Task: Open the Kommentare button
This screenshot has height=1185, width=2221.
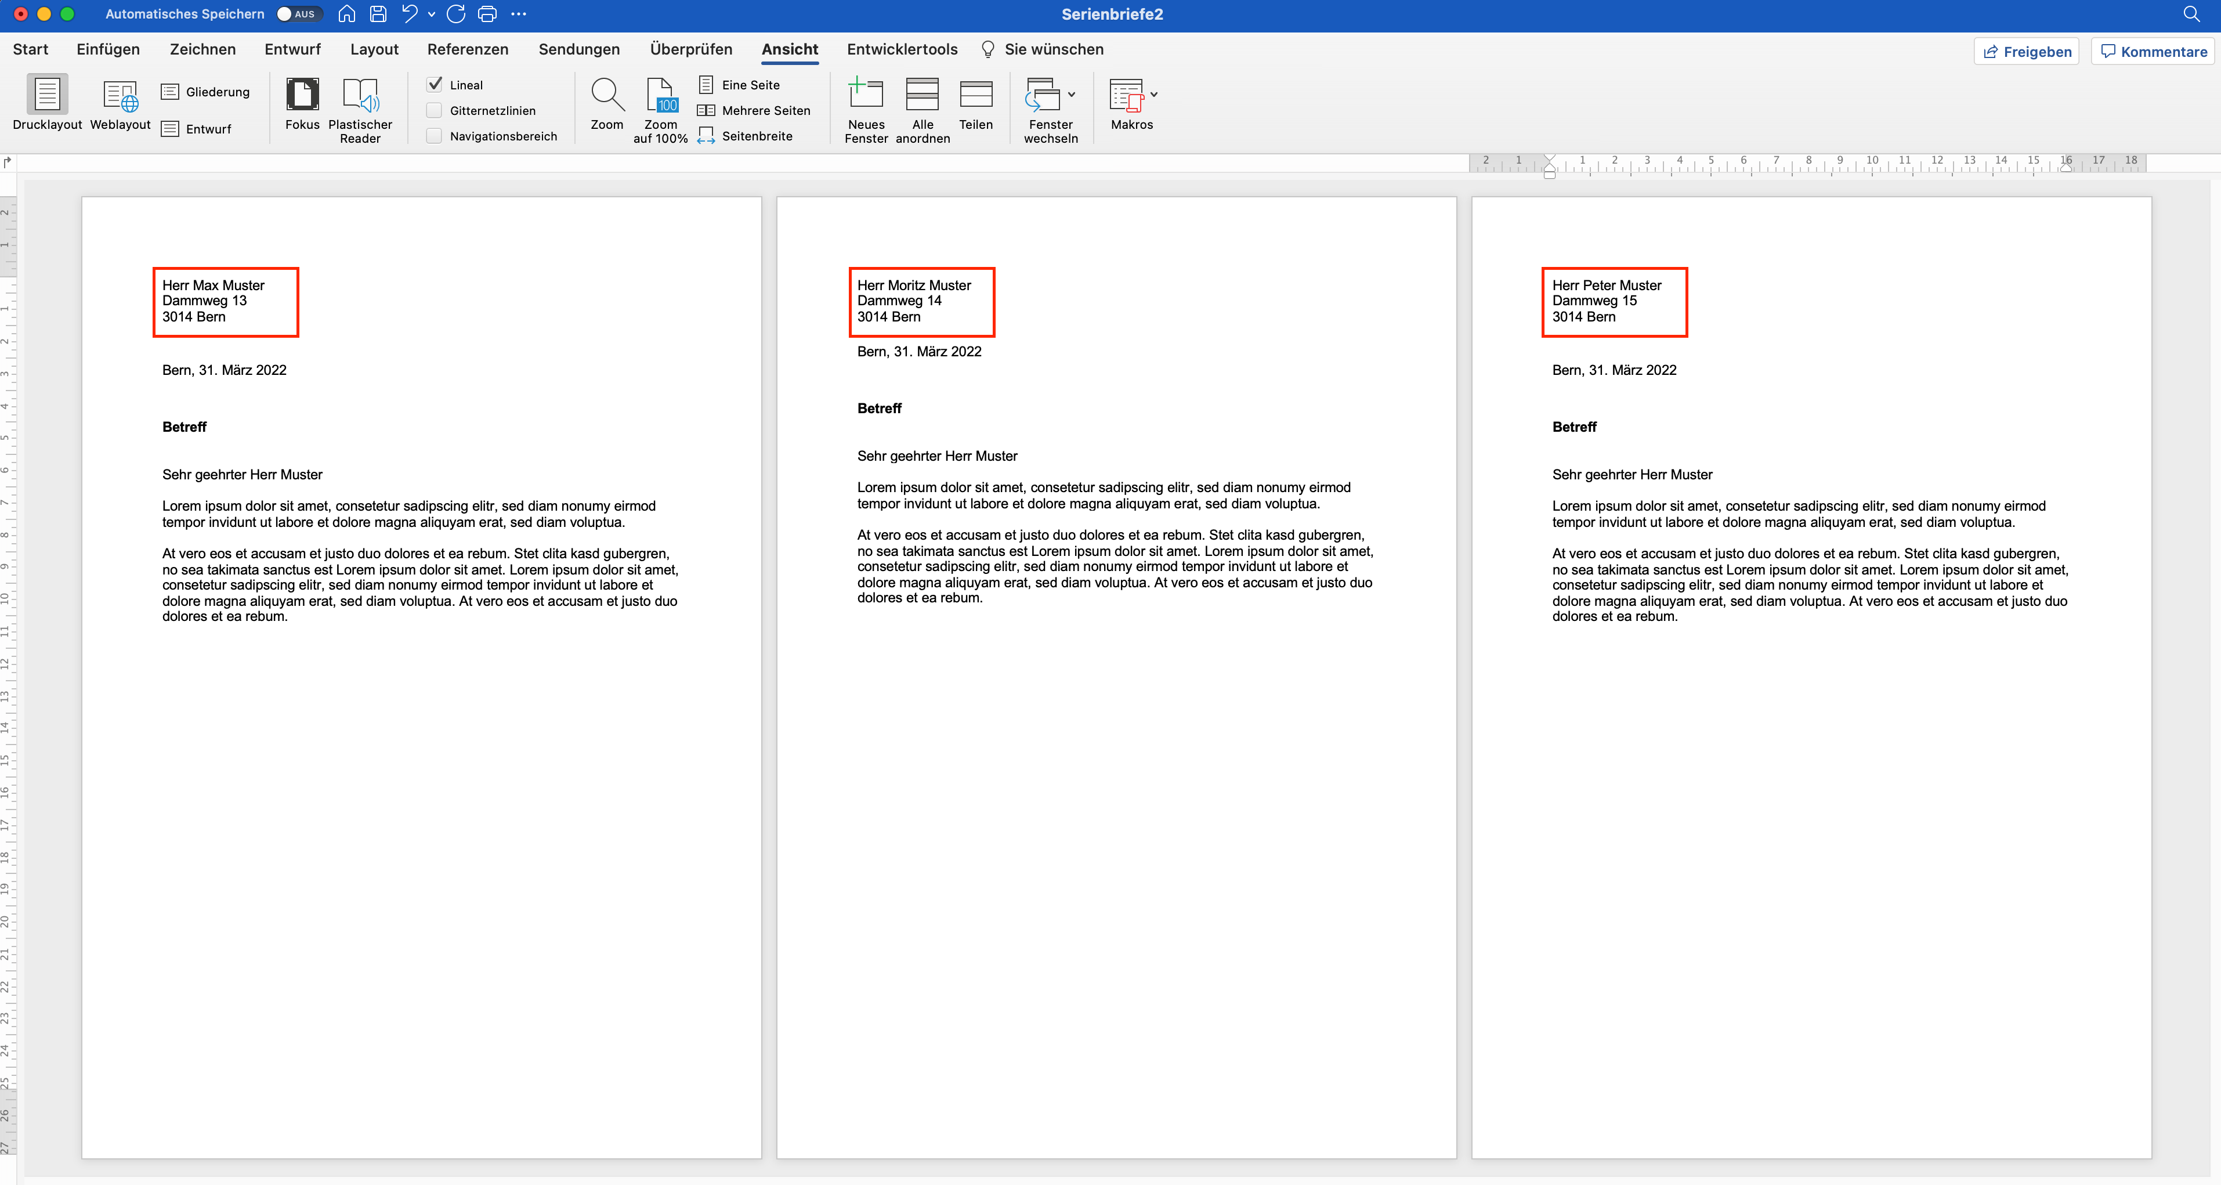Action: (x=2153, y=52)
